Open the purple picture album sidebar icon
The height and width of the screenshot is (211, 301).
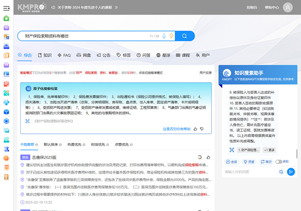click(7, 65)
